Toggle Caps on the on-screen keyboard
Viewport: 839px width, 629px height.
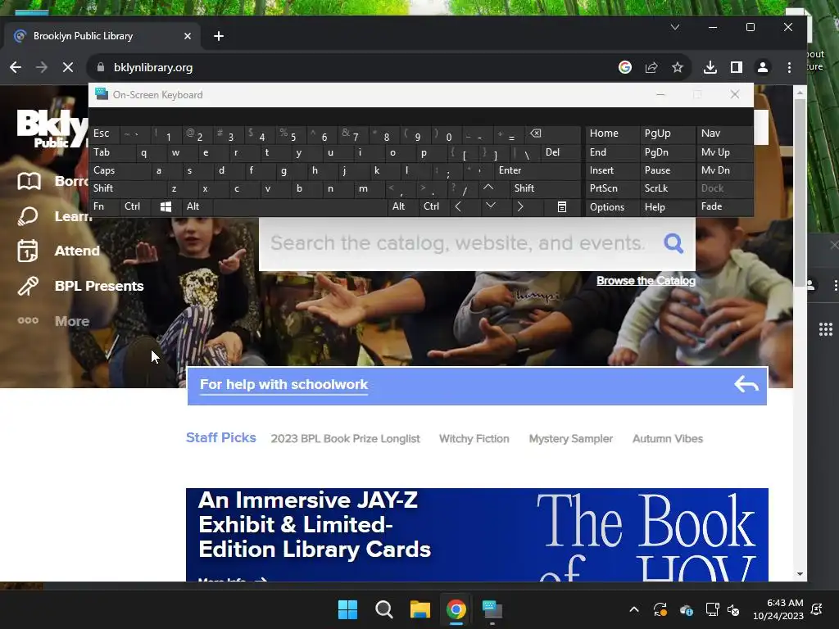pyautogui.click(x=120, y=170)
